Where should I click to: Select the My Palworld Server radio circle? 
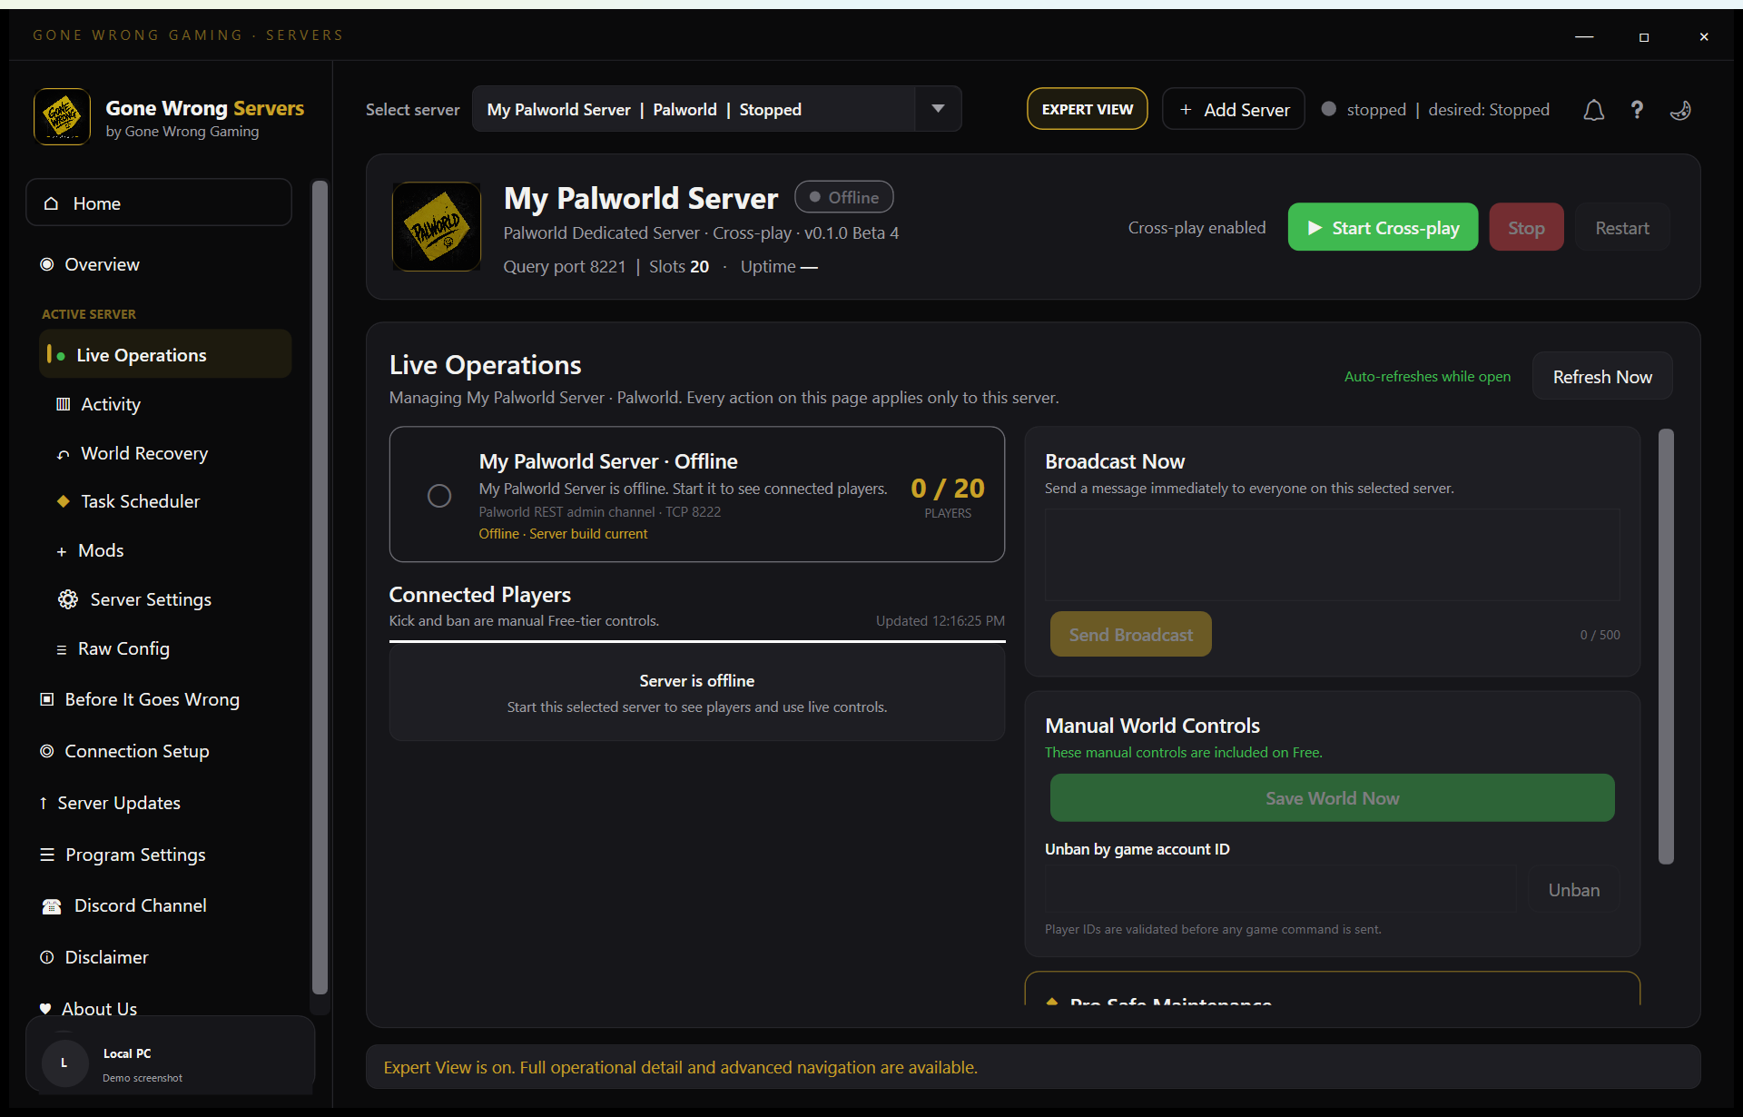coord(439,496)
